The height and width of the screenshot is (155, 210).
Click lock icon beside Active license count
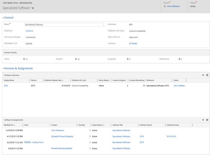tap(24, 59)
